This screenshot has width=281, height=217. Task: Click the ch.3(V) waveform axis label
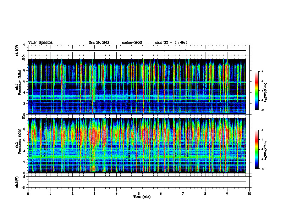pyautogui.click(x=17, y=182)
